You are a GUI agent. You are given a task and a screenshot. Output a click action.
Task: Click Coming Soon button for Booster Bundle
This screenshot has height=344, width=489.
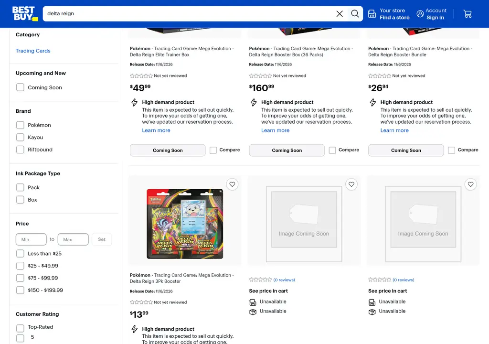(x=406, y=150)
